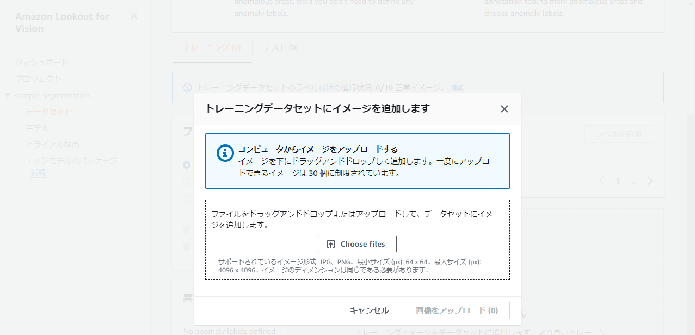Click the 新規 link under エッジモデルのパッケージ
Image resolution: width=695 pixels, height=335 pixels.
pyautogui.click(x=38, y=173)
